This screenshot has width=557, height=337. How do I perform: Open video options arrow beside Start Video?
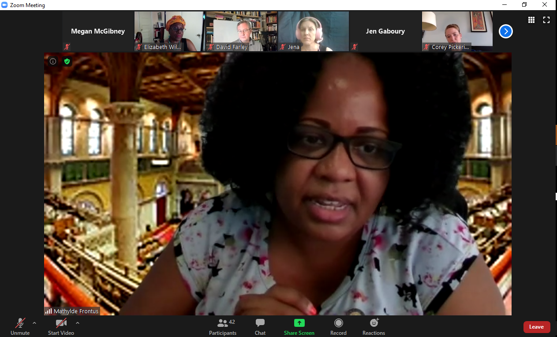click(x=78, y=323)
